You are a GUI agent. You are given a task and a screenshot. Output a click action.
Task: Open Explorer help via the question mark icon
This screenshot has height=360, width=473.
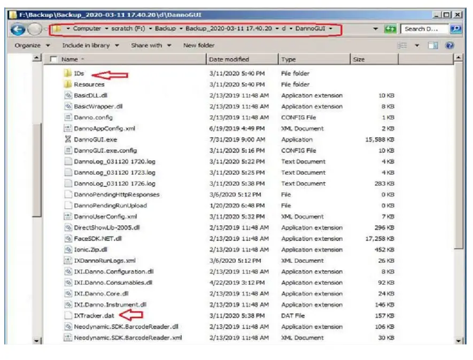pyautogui.click(x=449, y=45)
